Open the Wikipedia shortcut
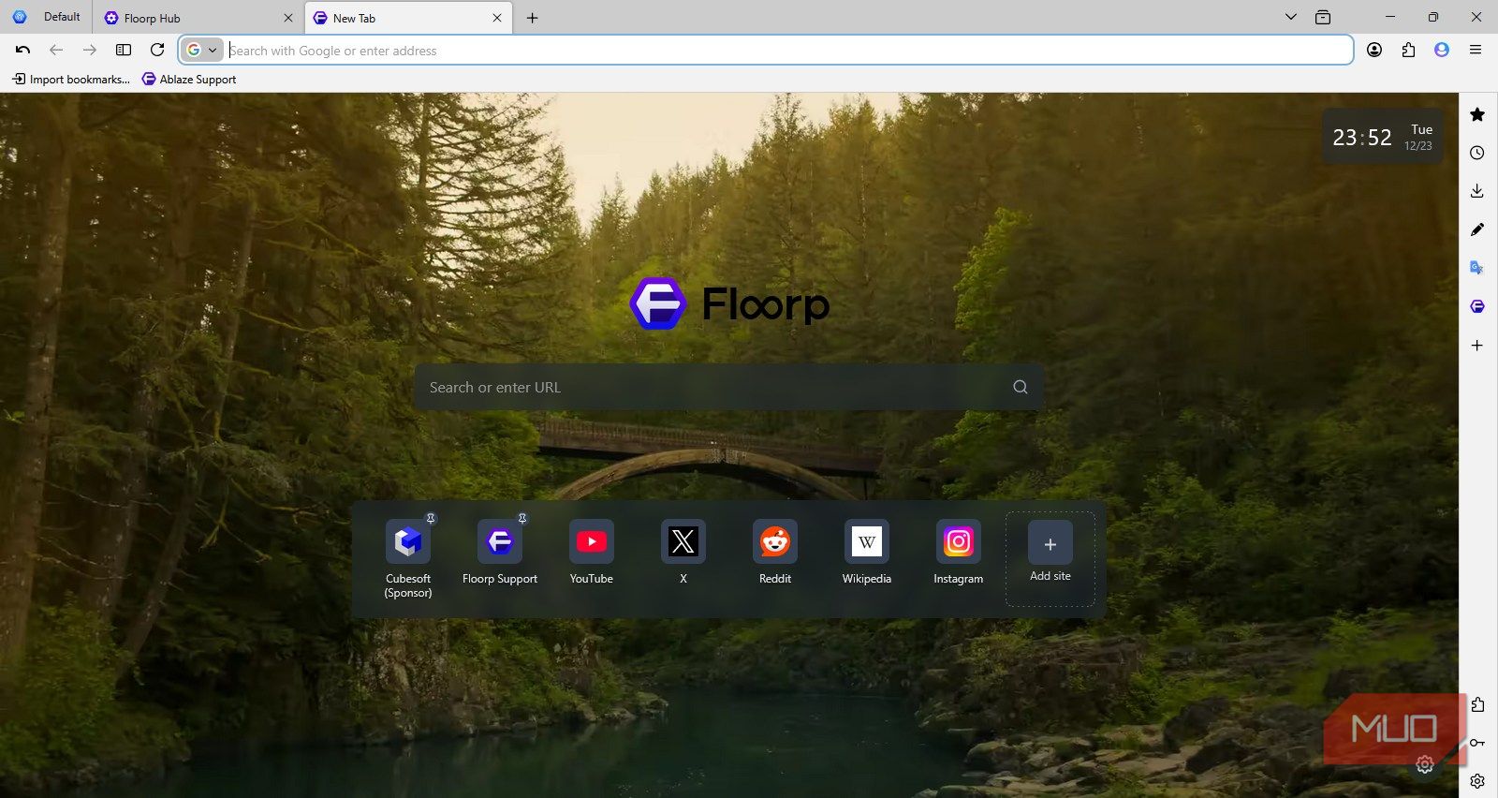 tap(867, 553)
